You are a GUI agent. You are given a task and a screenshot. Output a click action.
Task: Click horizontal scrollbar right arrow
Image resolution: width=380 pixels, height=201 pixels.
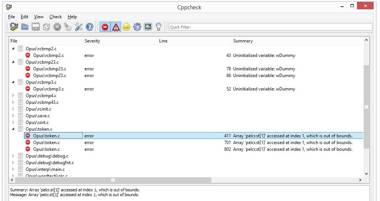click(360, 180)
